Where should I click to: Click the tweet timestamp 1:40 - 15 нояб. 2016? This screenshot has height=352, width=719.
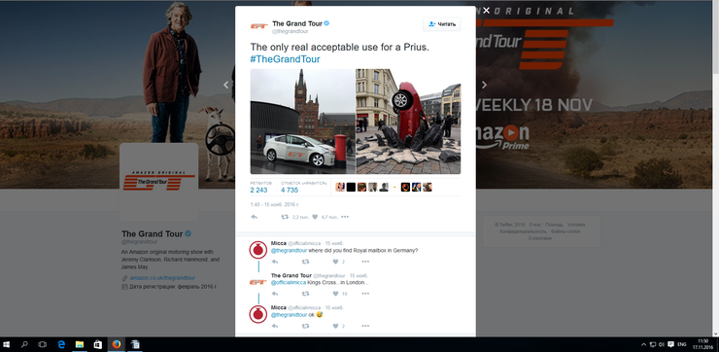click(x=274, y=204)
